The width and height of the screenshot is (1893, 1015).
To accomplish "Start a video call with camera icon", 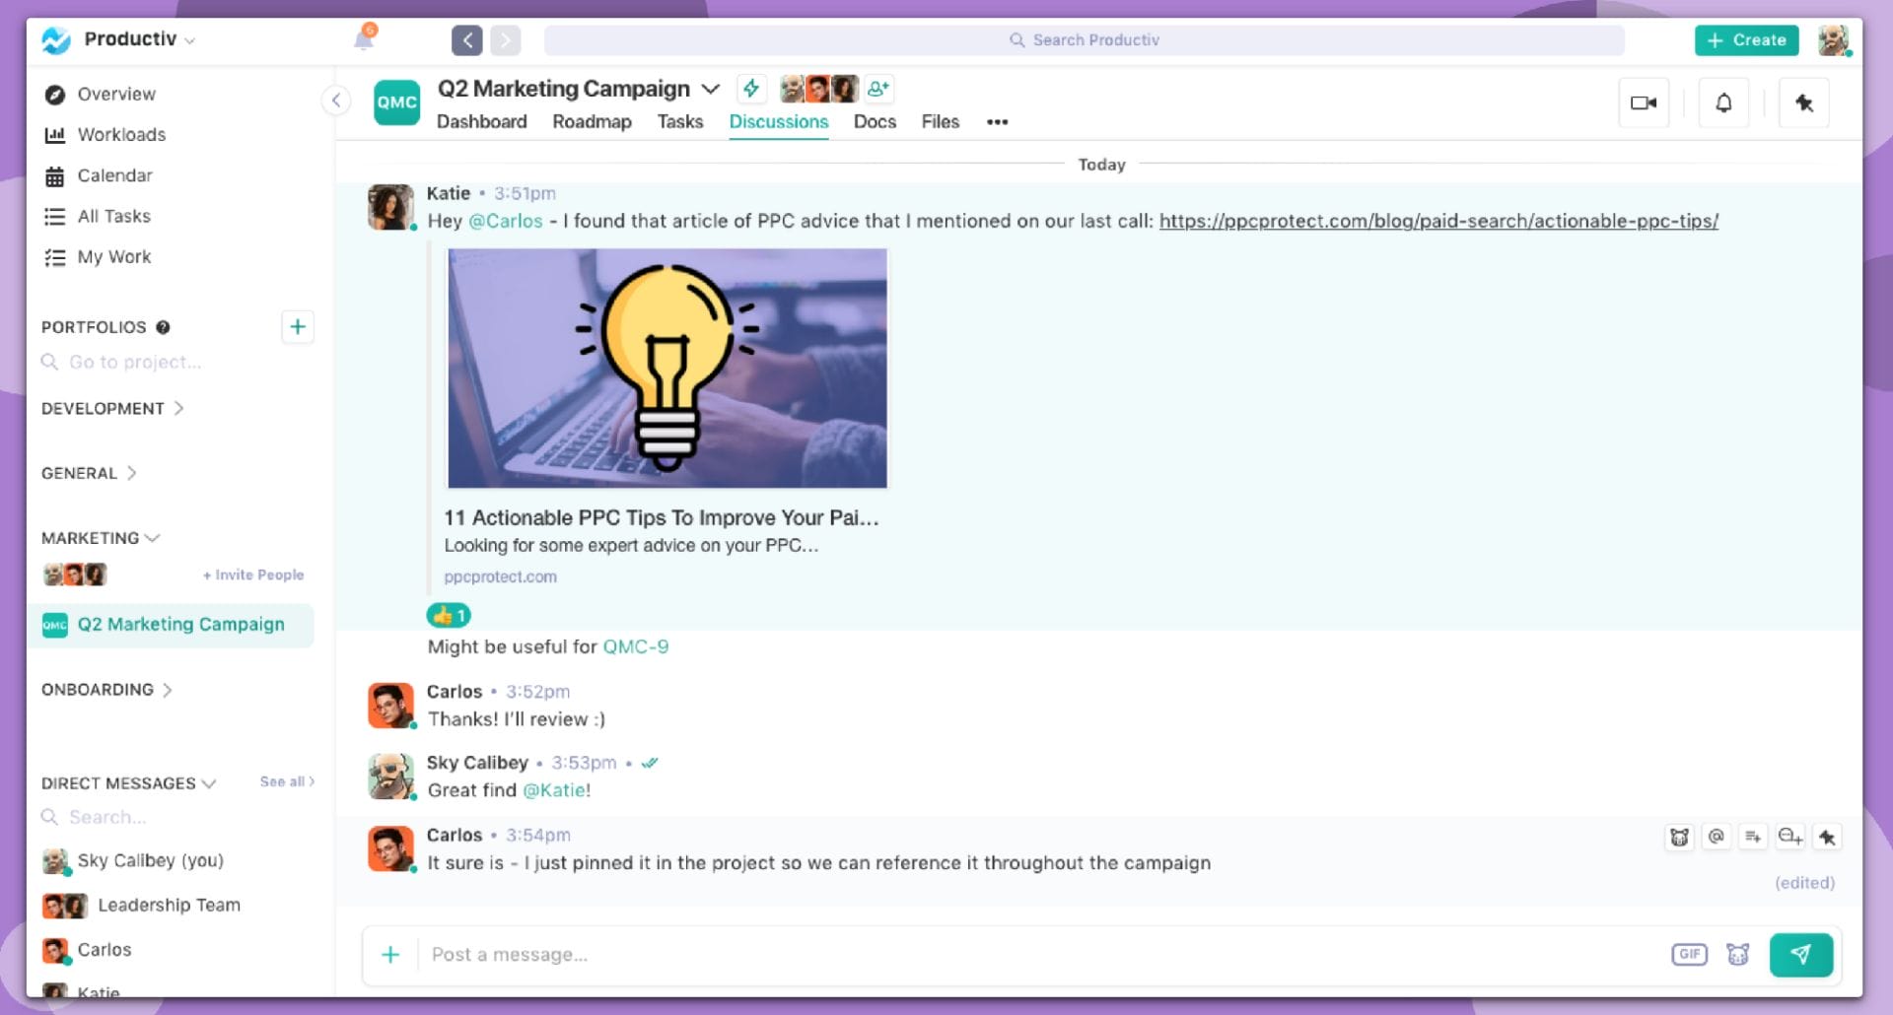I will [1643, 102].
